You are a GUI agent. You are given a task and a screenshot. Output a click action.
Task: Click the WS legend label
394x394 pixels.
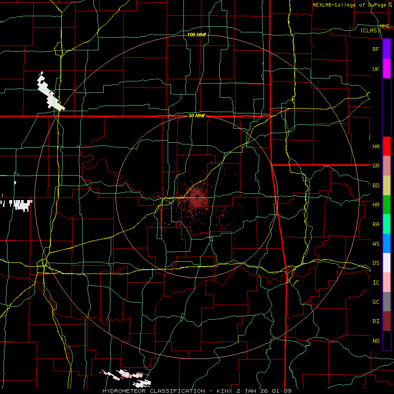point(376,243)
